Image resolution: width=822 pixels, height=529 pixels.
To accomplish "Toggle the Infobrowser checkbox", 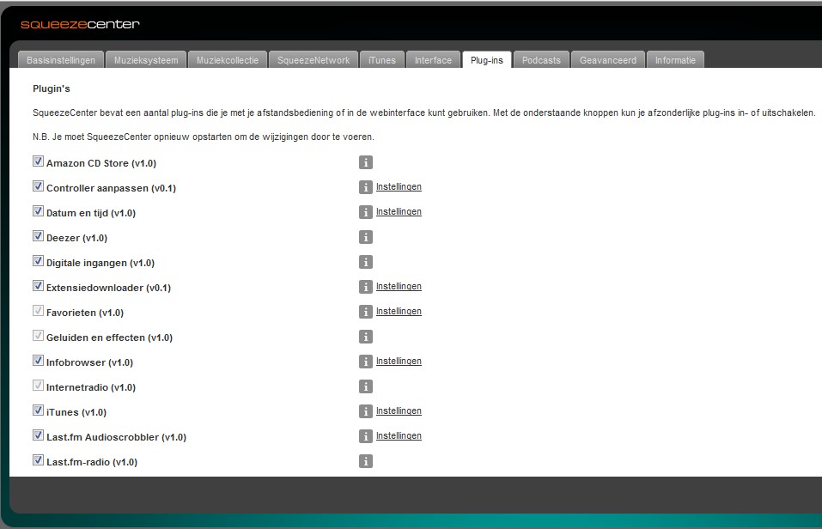I will click(38, 360).
